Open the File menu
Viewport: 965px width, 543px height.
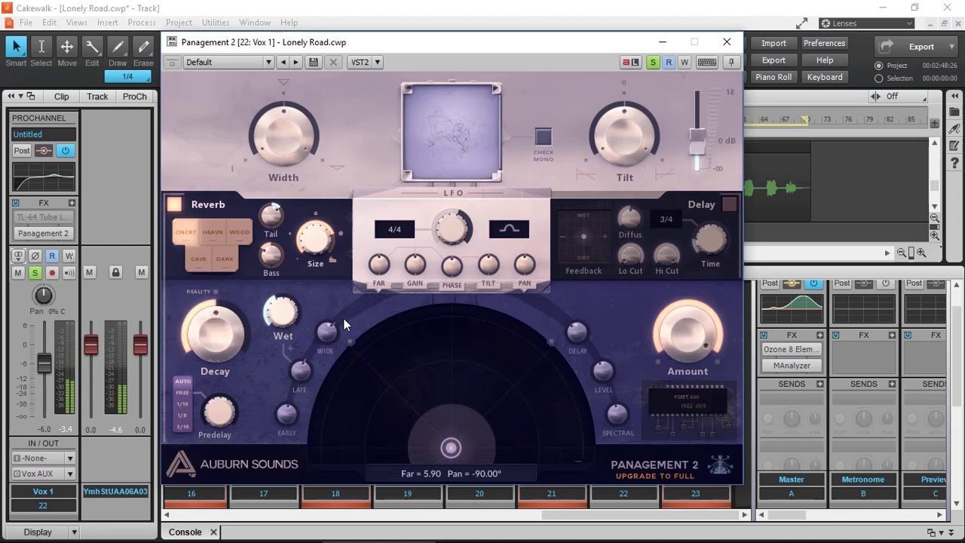click(26, 23)
